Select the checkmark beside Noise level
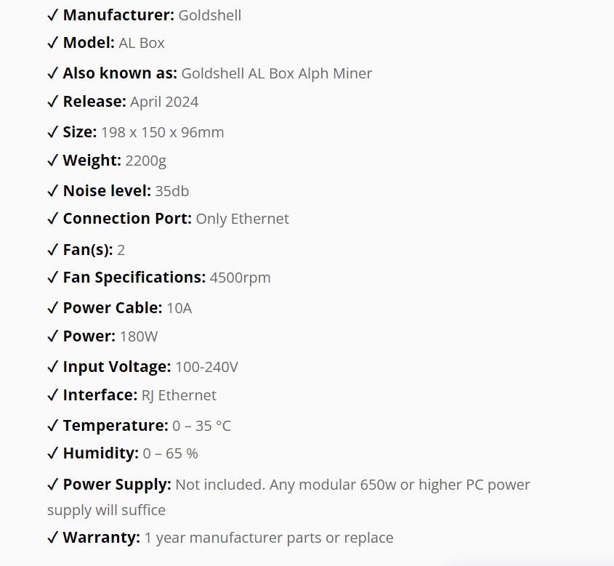The width and height of the screenshot is (614, 566). [52, 191]
